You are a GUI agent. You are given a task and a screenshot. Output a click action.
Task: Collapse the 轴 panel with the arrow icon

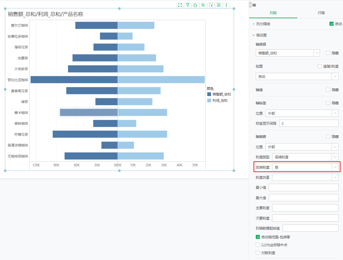click(x=250, y=5)
